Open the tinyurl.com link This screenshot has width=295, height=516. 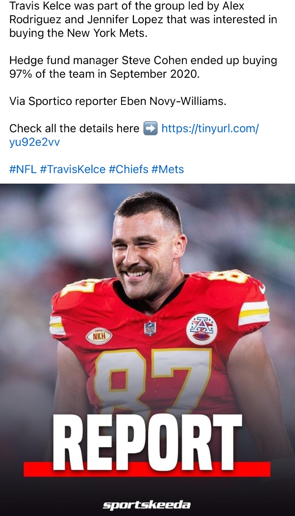click(210, 128)
